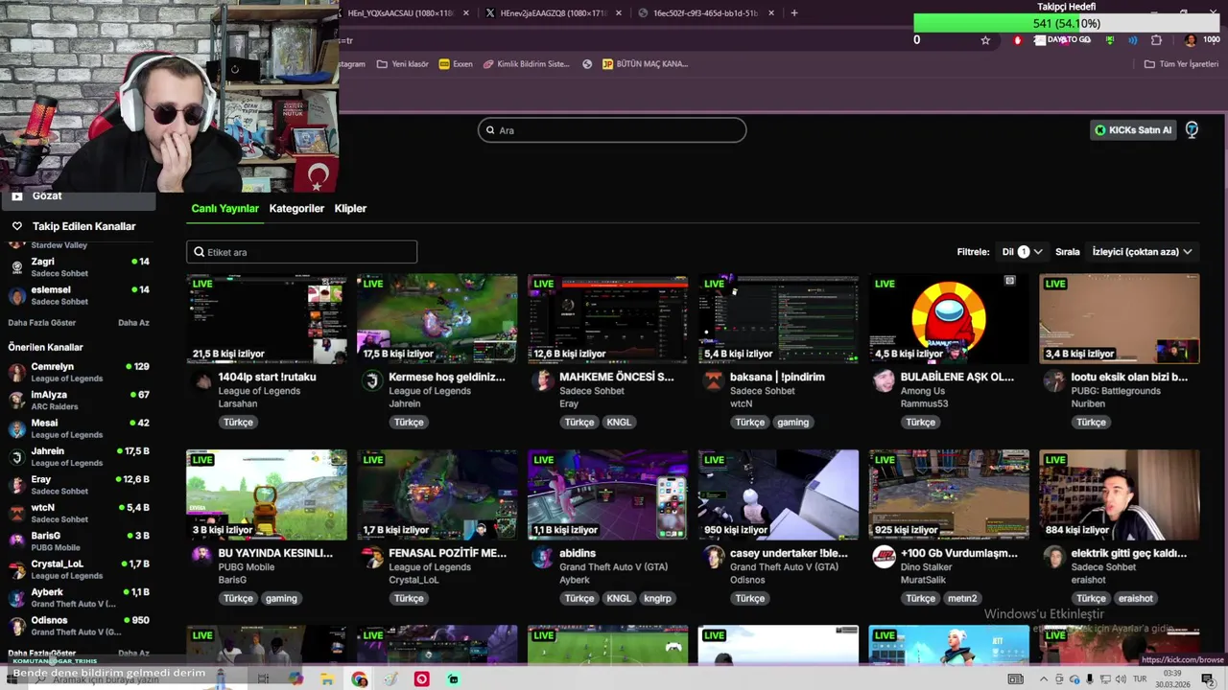The width and height of the screenshot is (1228, 690).
Task: Open the Yeni klasör bookmark folder
Action: point(403,64)
